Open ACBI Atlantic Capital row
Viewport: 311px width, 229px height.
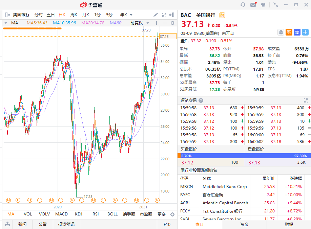point(241,203)
